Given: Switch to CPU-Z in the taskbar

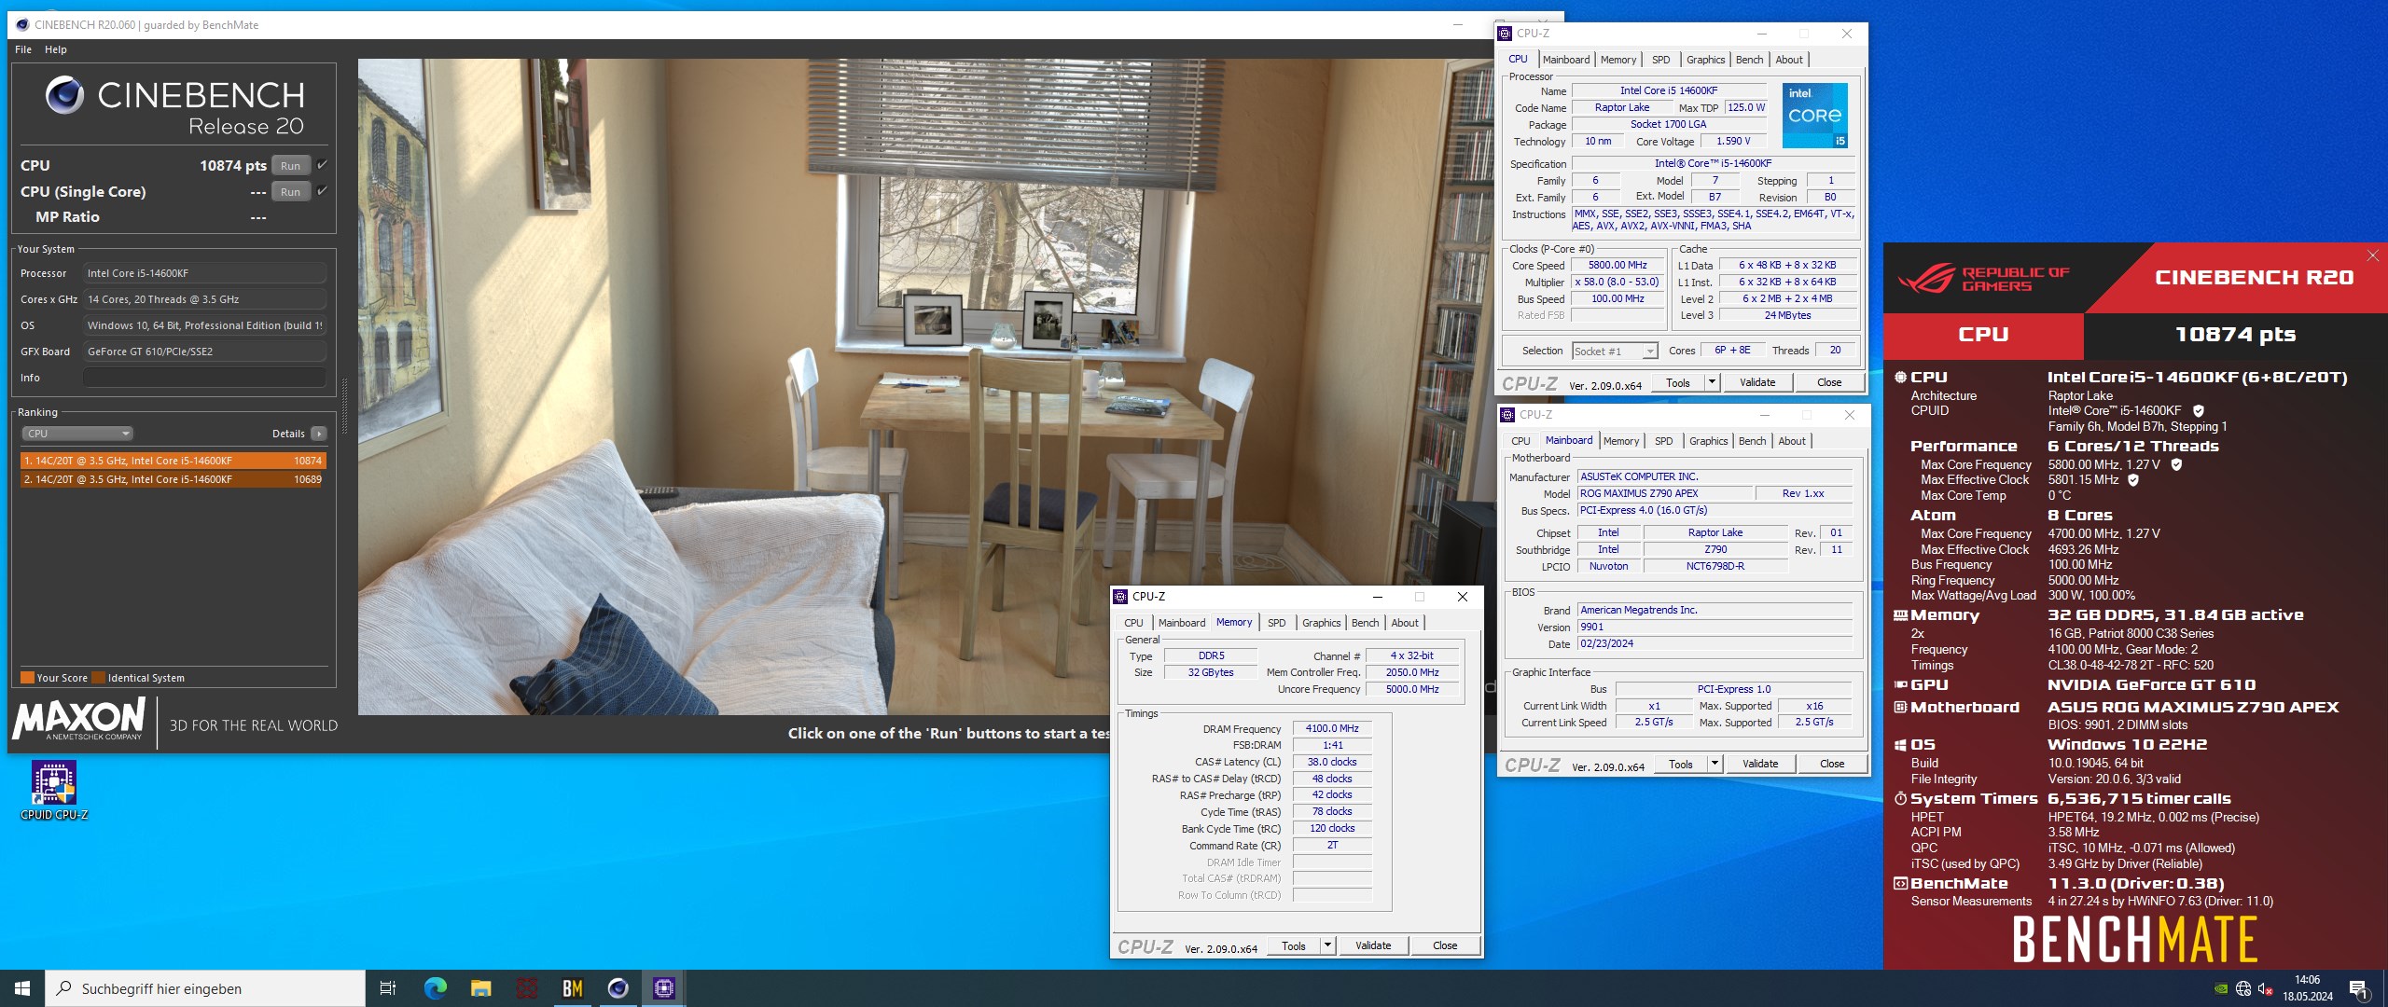Looking at the screenshot, I should point(663,988).
